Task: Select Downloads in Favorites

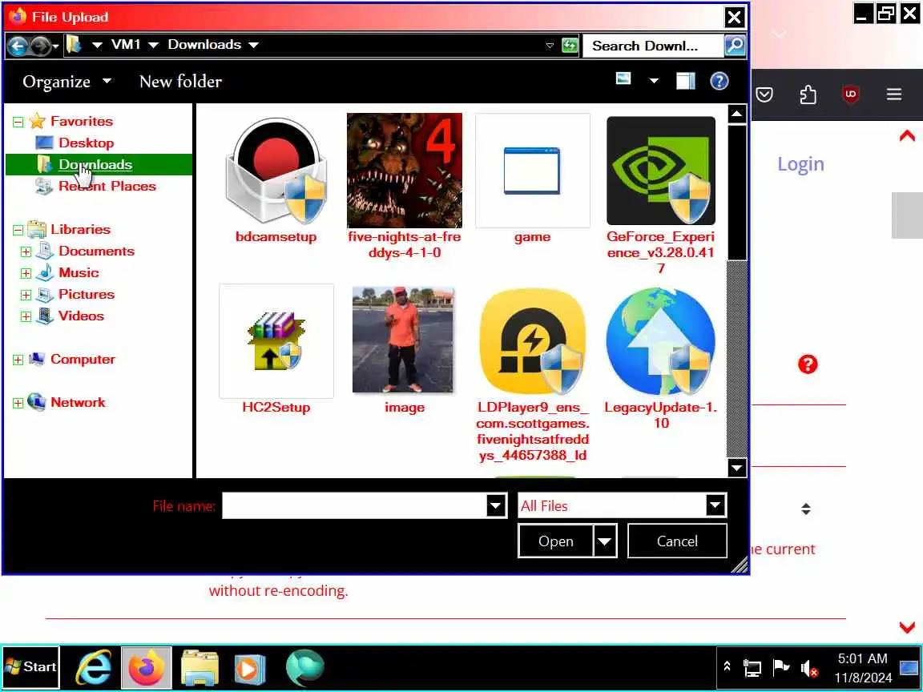Action: 95,164
